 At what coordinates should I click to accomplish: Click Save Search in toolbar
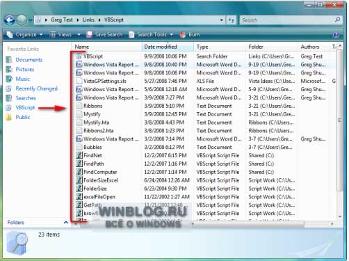coord(104,35)
